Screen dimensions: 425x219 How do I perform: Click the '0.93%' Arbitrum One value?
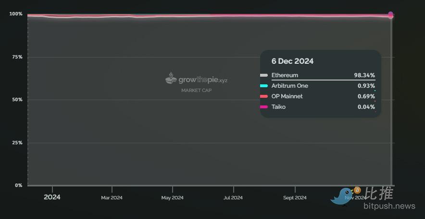[x=366, y=86]
